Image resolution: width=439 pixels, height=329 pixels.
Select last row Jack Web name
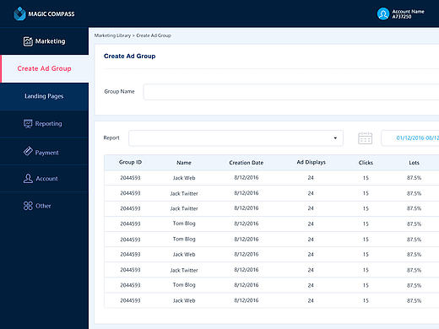[x=184, y=300]
